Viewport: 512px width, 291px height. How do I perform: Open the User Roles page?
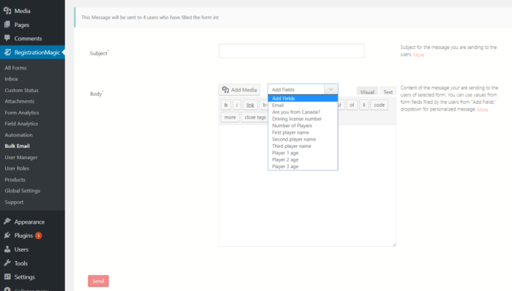click(17, 168)
